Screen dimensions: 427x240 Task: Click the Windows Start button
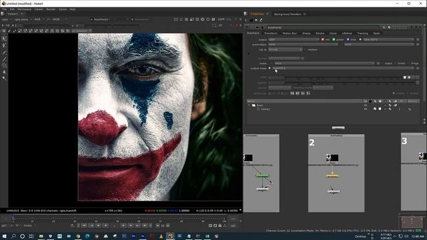click(5, 236)
